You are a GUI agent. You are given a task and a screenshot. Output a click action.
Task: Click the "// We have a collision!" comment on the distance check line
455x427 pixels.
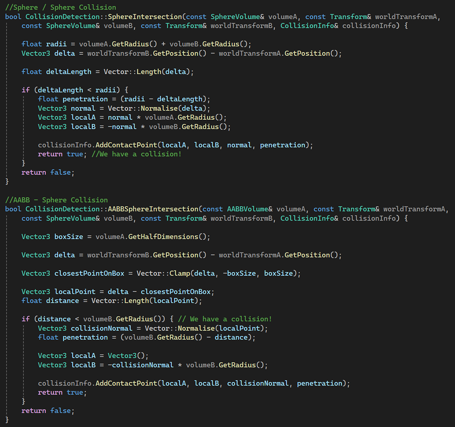[225, 319]
